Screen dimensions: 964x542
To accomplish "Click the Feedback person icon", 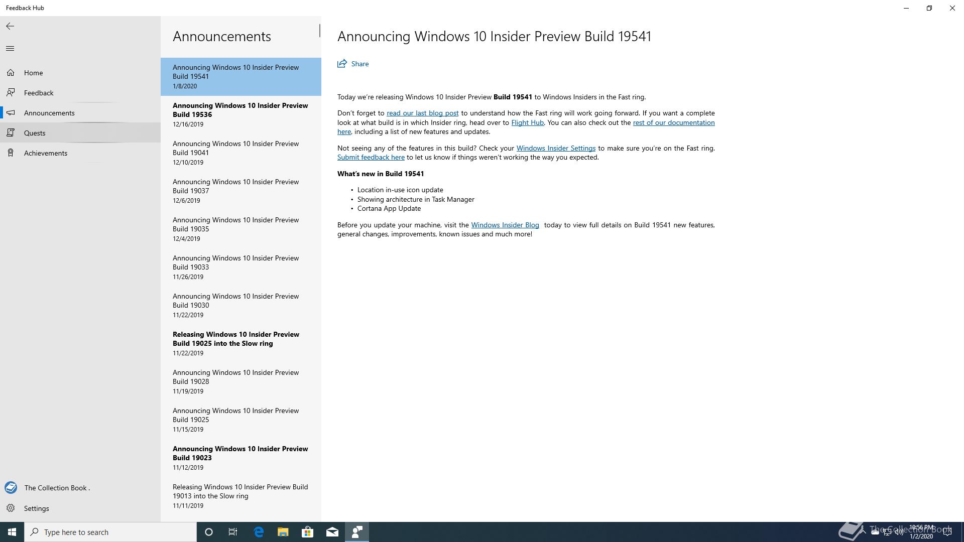I will pos(11,93).
